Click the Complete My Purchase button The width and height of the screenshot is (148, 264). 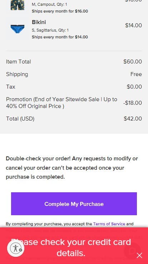pyautogui.click(x=74, y=204)
